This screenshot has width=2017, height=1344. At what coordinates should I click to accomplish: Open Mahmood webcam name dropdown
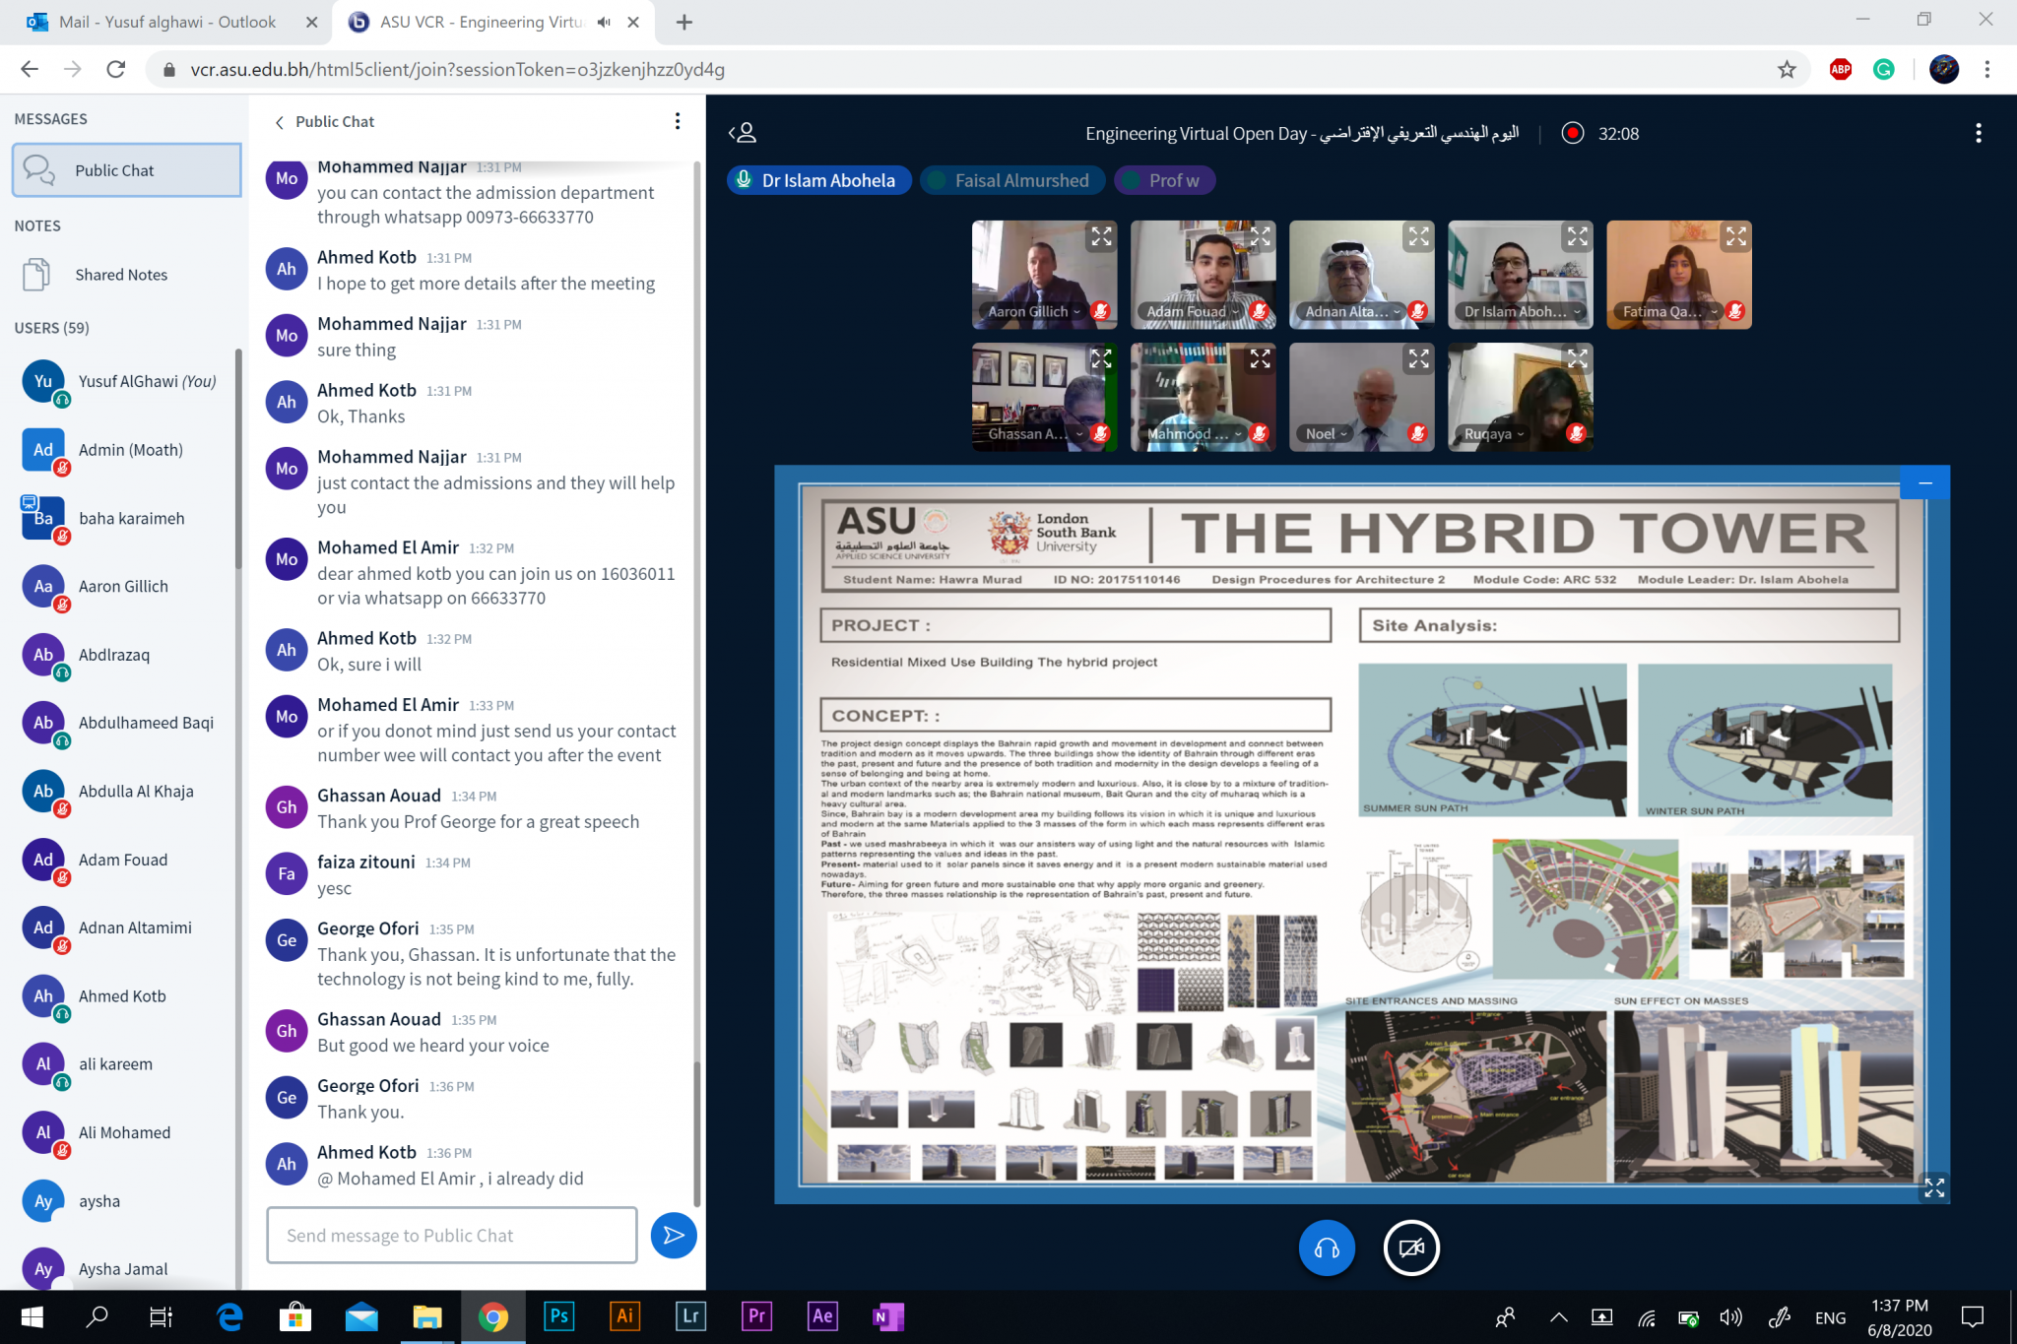[1194, 433]
